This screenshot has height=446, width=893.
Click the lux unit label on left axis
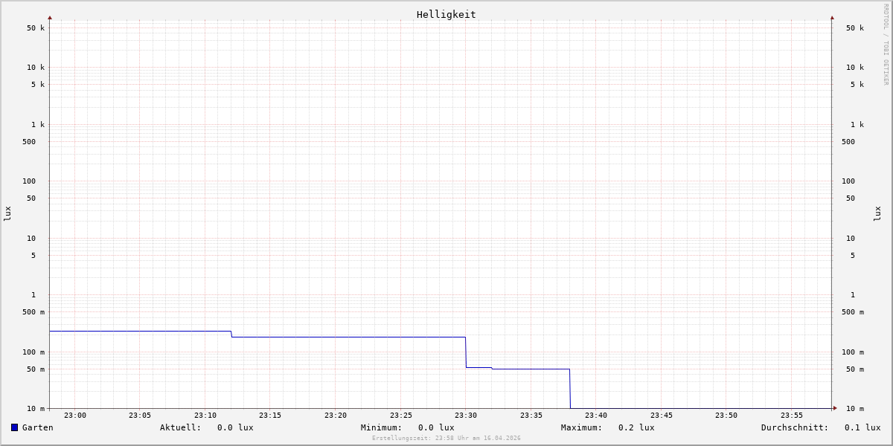(7, 214)
